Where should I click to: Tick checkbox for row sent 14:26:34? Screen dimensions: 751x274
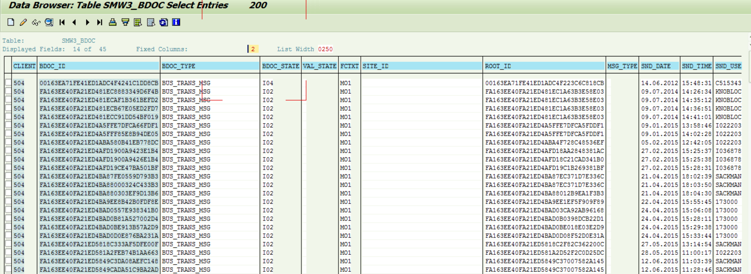point(8,91)
